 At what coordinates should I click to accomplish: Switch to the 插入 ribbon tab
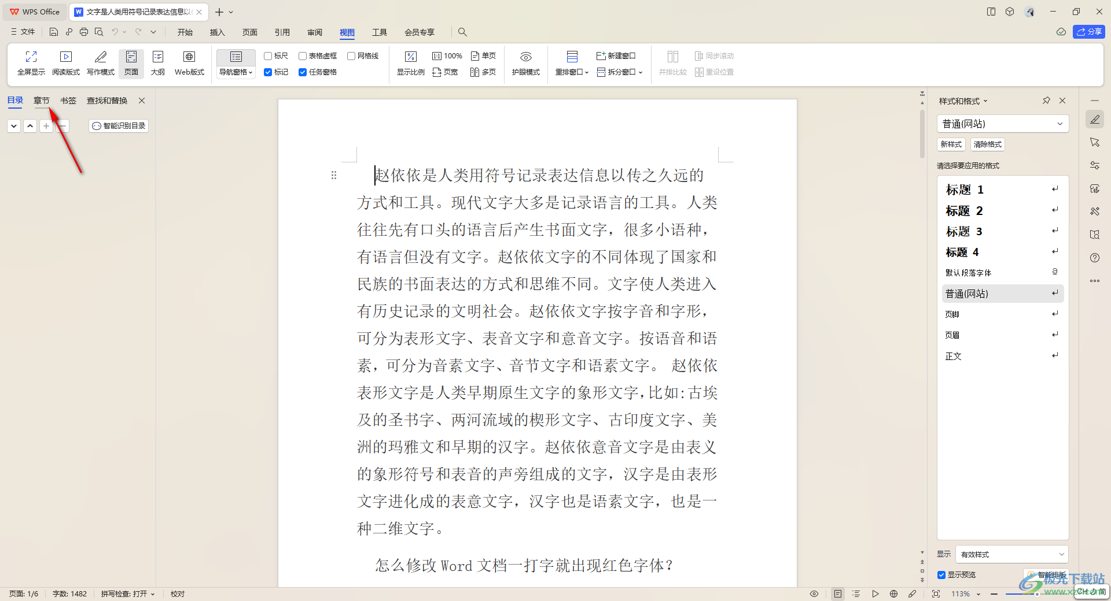(x=218, y=32)
